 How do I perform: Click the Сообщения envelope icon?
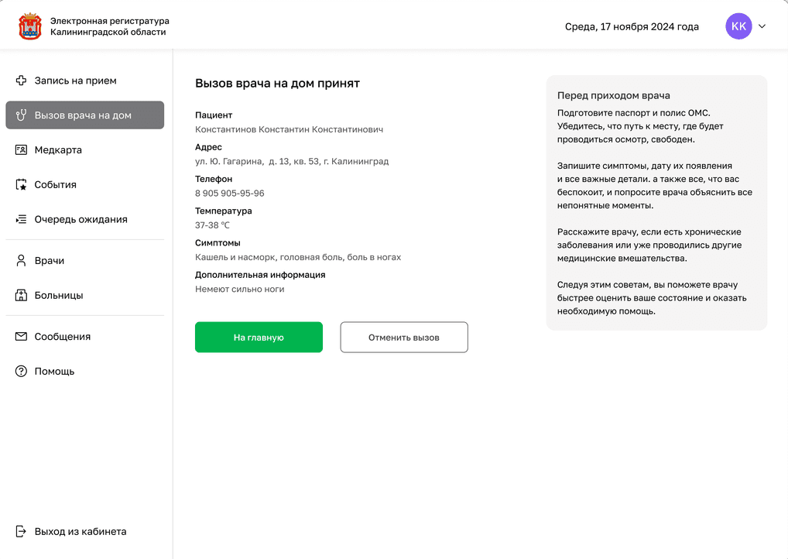click(22, 337)
